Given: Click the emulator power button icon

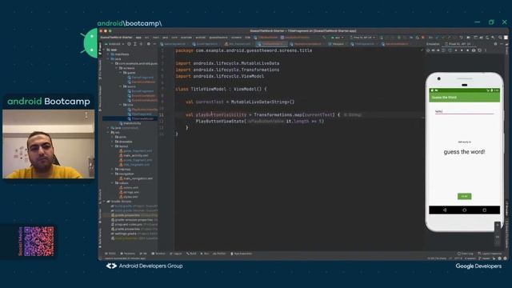Looking at the screenshot, I should (x=428, y=50).
